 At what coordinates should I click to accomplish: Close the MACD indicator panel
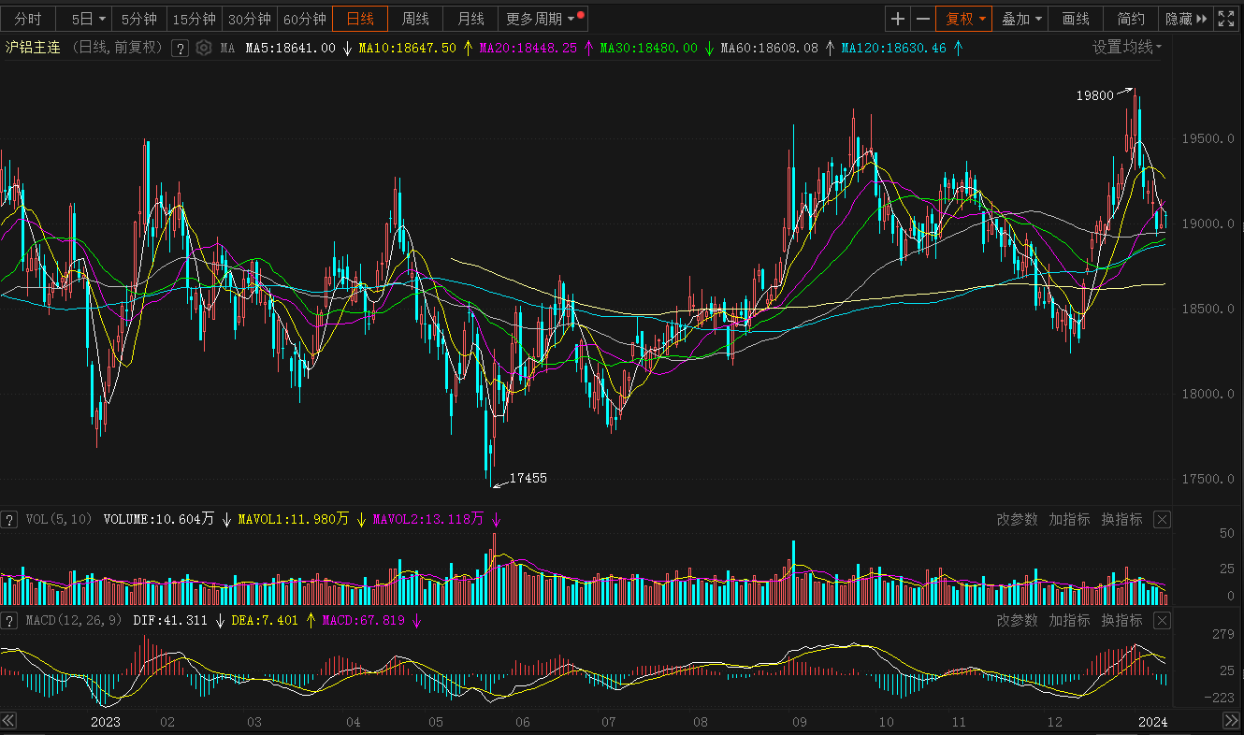click(x=1162, y=621)
